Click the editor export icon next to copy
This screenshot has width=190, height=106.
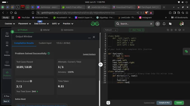[x=172, y=30]
